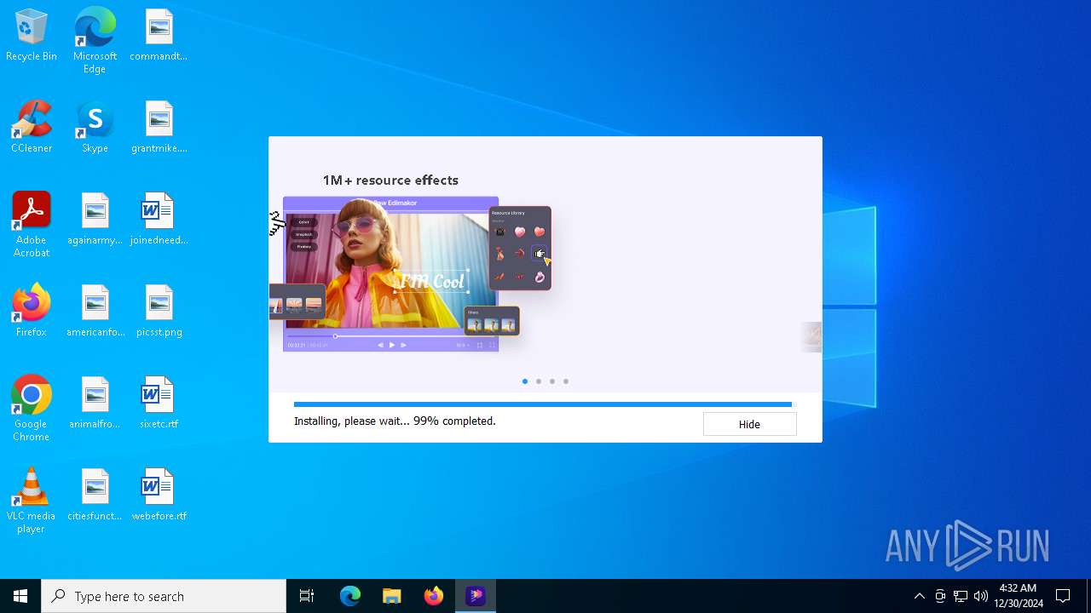The height and width of the screenshot is (613, 1091).
Task: Open CCleaner desktop shortcut
Action: tap(32, 128)
